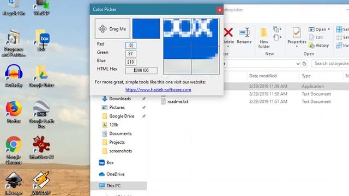This screenshot has height=196, width=349.
Task: Click the Refresh button beside address bar
Action: [x=304, y=64]
